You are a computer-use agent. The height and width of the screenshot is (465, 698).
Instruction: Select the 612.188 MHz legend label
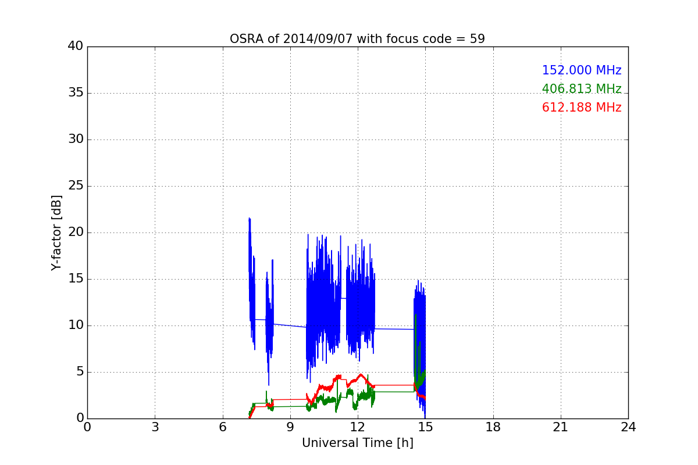[582, 108]
